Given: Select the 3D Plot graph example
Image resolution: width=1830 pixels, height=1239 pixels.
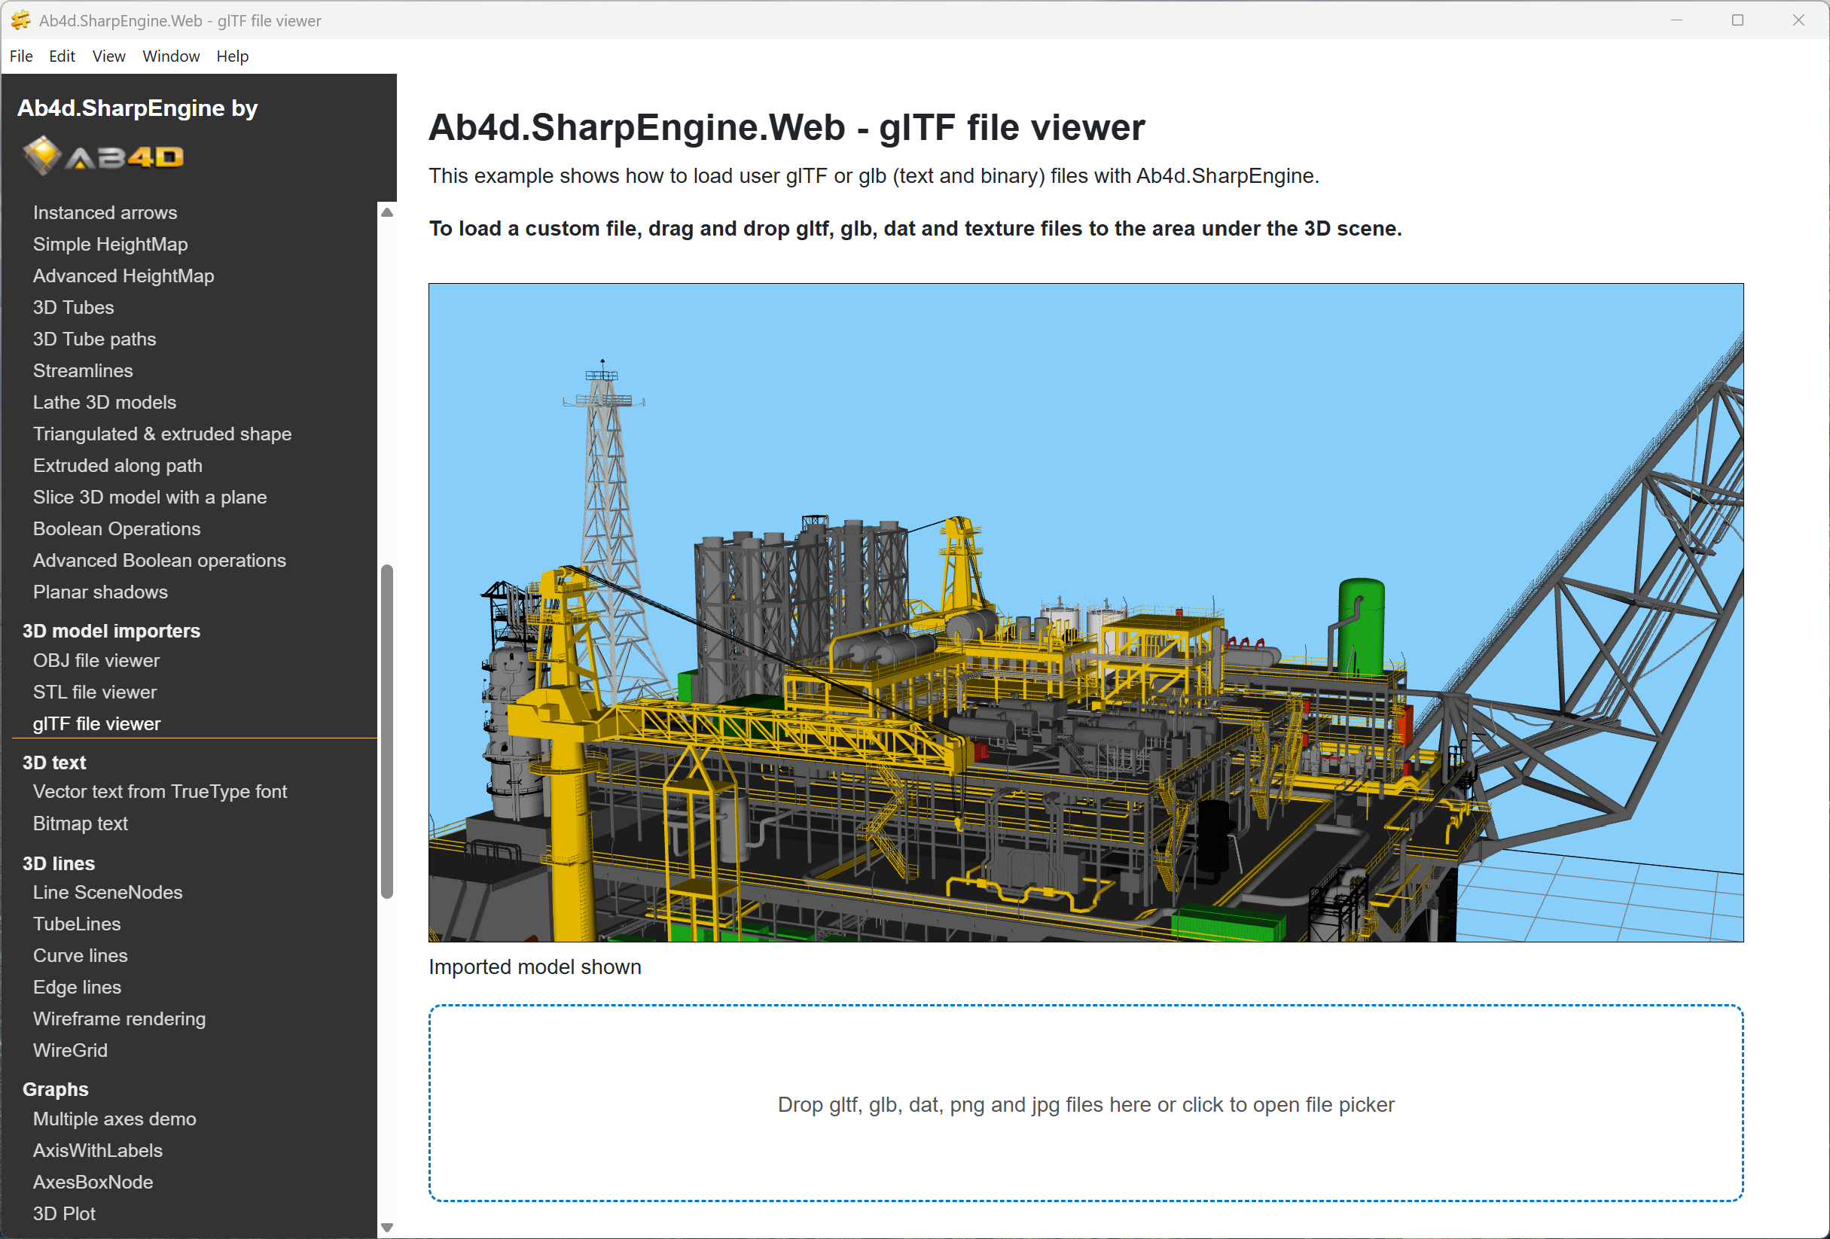Looking at the screenshot, I should [x=64, y=1213].
